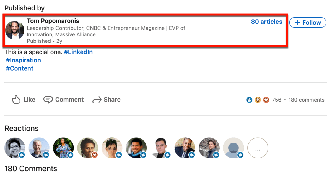This screenshot has width=332, height=176.
Task: Click the lightbulb insightful reaction emoji
Action: coord(258,100)
